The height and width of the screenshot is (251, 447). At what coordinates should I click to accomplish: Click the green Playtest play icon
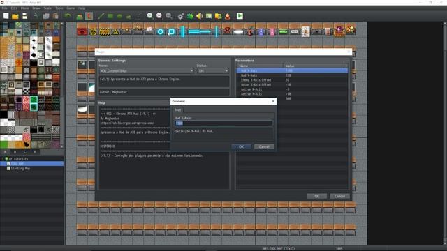[x=240, y=16]
